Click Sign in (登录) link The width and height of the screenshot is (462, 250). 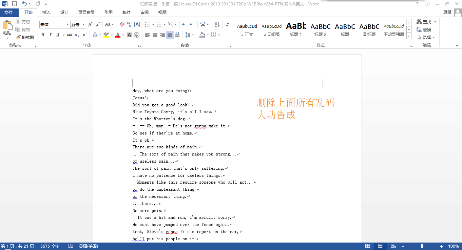(x=447, y=12)
